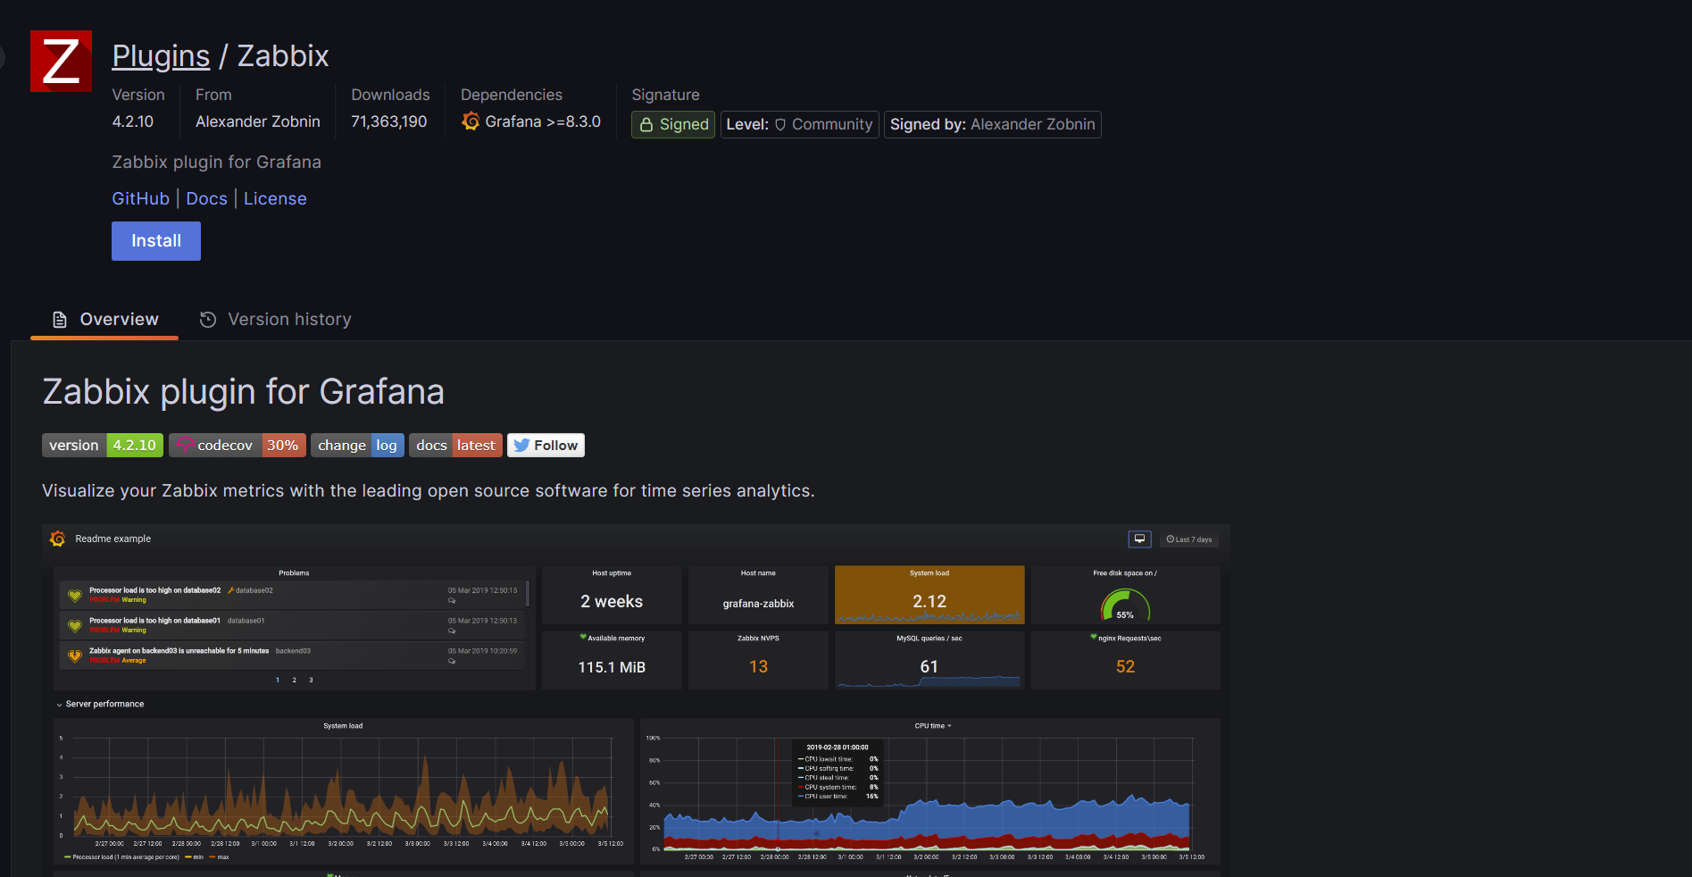Click the Processor load legend entry
Image resolution: width=1692 pixels, height=877 pixels.
click(x=121, y=857)
